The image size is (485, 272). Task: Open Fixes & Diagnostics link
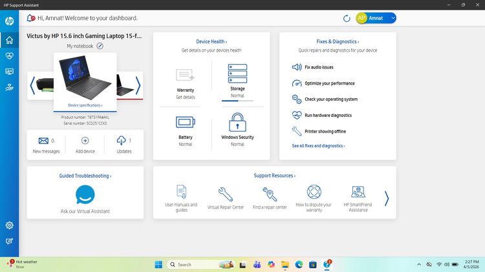pos(338,41)
